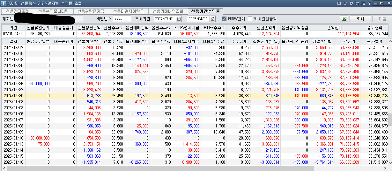The height and width of the screenshot is (171, 392).
Task: Click the scrollbar up arrow of the daily table
Action: [390, 41]
